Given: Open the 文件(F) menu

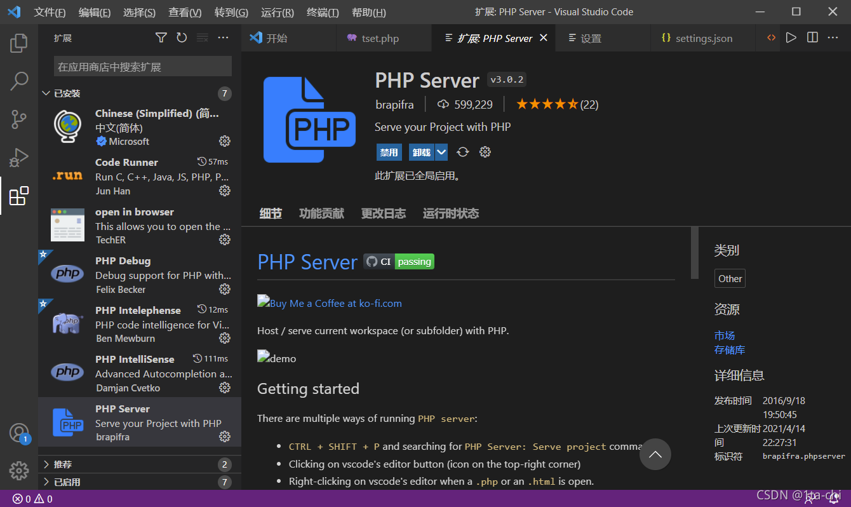Looking at the screenshot, I should pos(50,12).
